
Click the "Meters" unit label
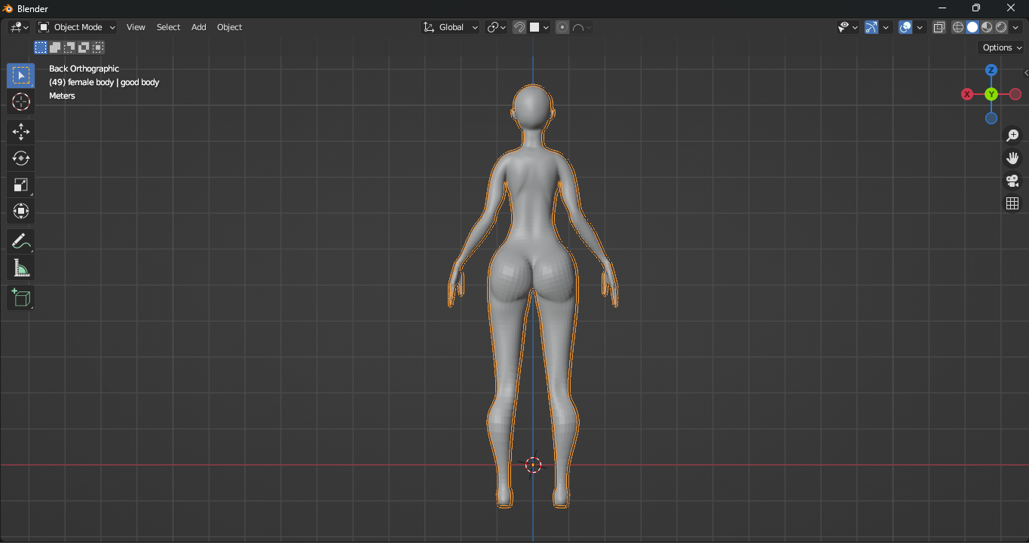click(x=62, y=96)
